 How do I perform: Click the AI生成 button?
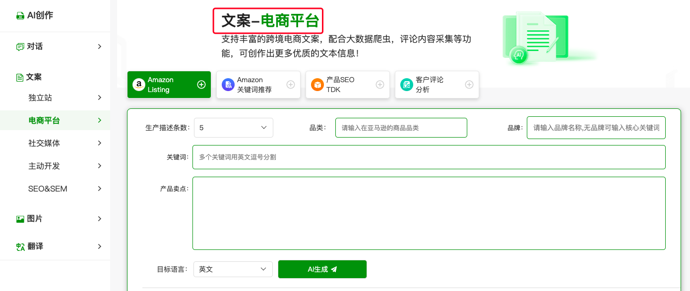pos(322,269)
